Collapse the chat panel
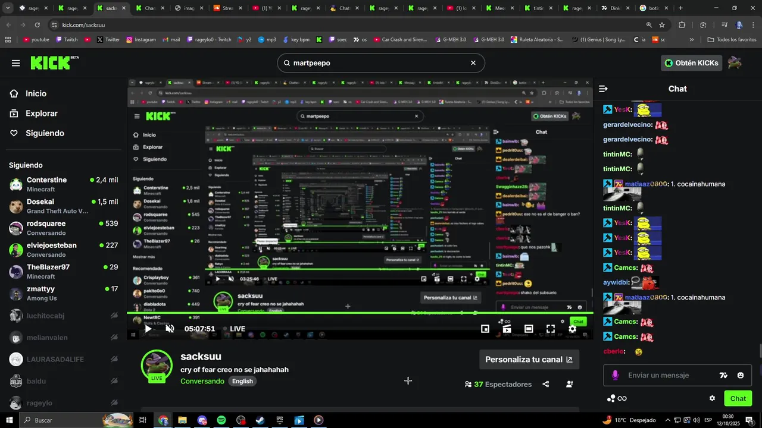This screenshot has width=762, height=428. pos(603,89)
